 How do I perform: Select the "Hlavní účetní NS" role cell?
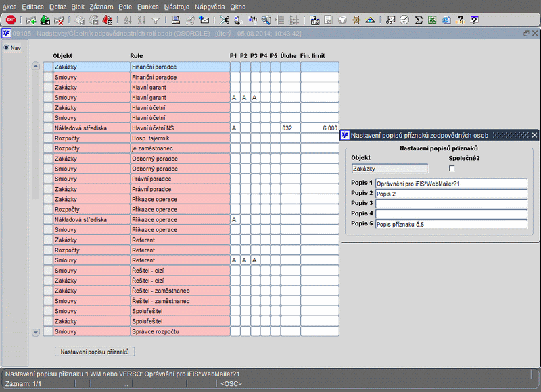point(180,128)
